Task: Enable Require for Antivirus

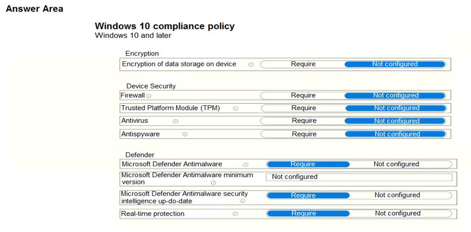Action: pyautogui.click(x=303, y=121)
